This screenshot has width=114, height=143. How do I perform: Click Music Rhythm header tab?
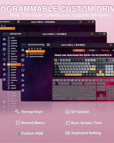tap(5, 22)
